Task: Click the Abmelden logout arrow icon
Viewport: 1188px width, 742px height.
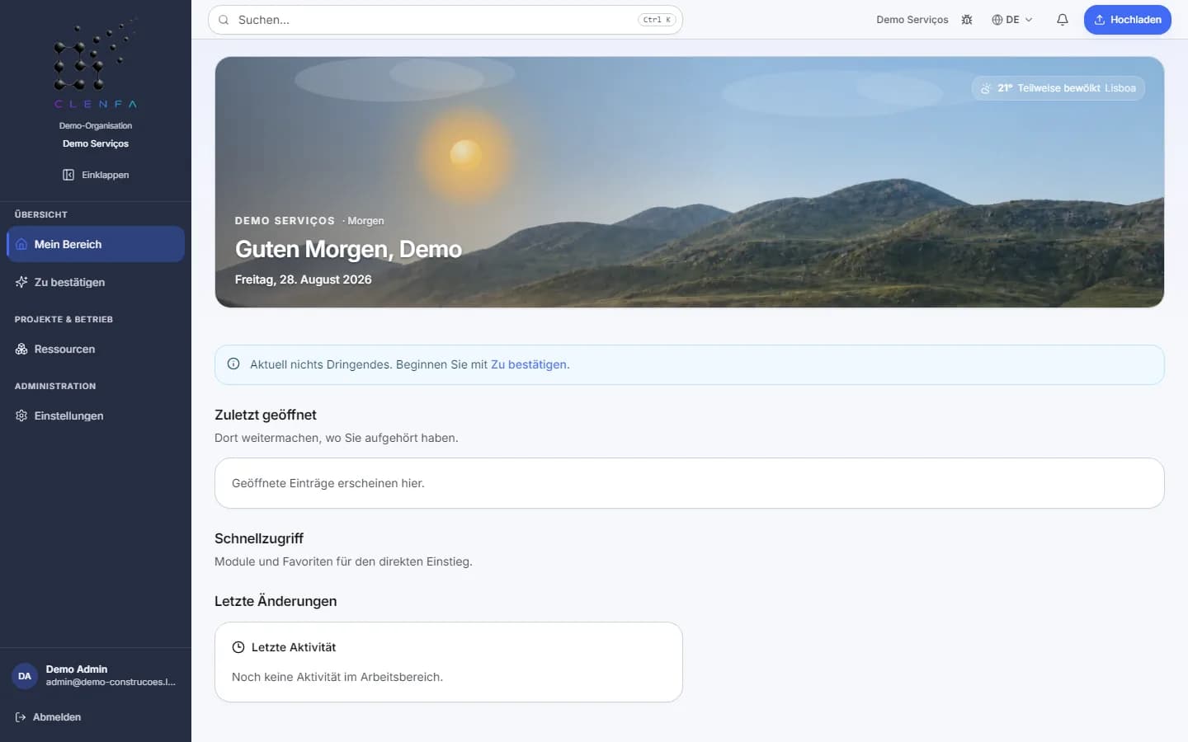Action: tap(21, 717)
